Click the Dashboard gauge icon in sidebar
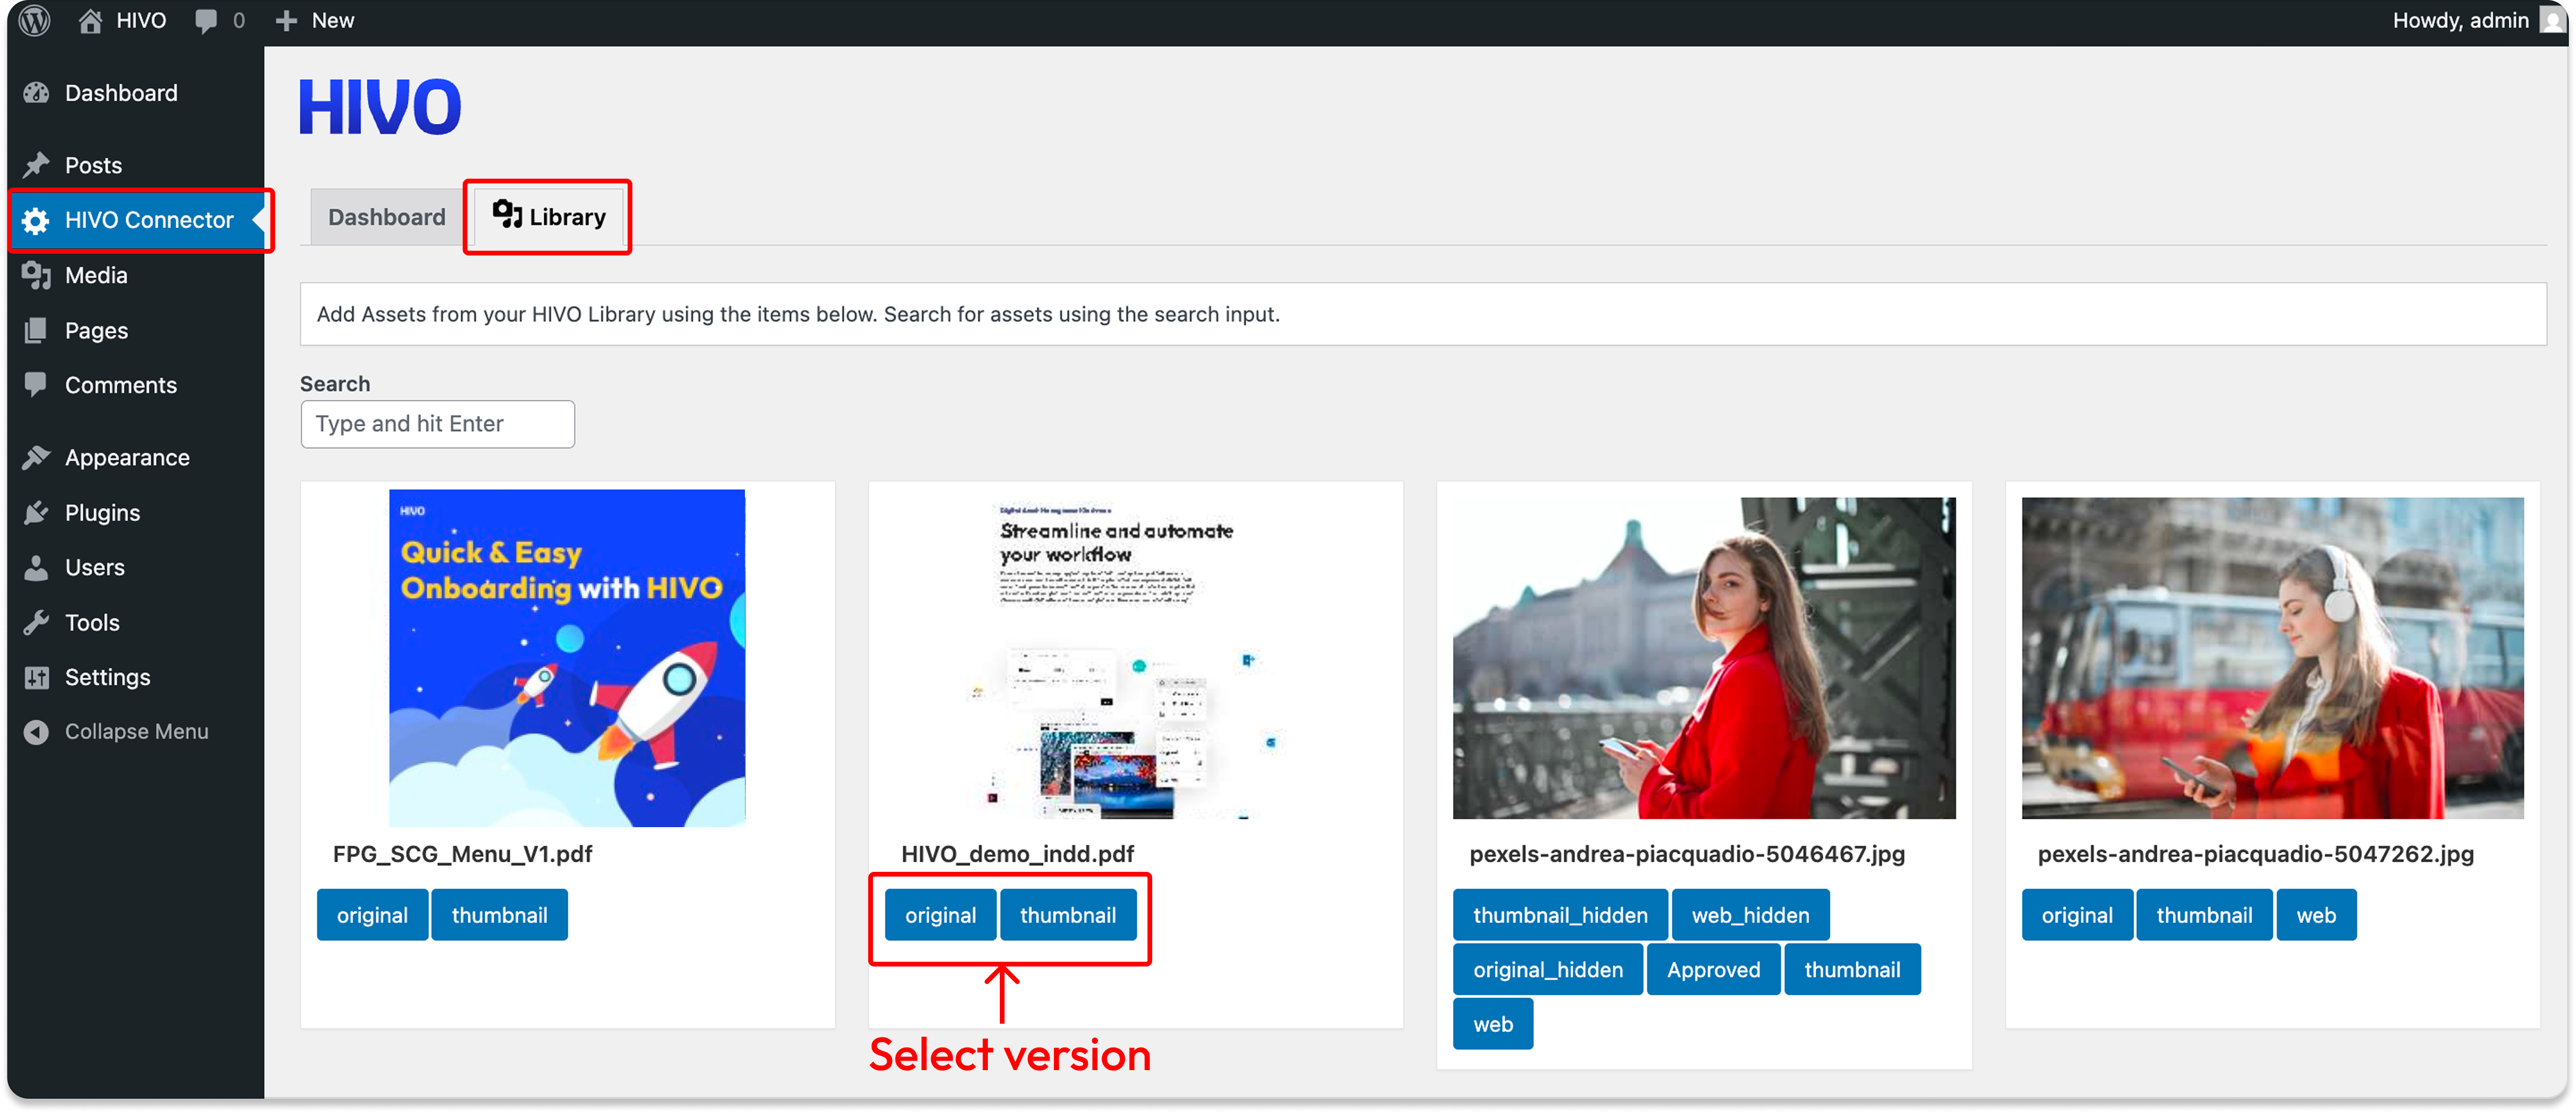2576x1113 pixels. coord(37,93)
